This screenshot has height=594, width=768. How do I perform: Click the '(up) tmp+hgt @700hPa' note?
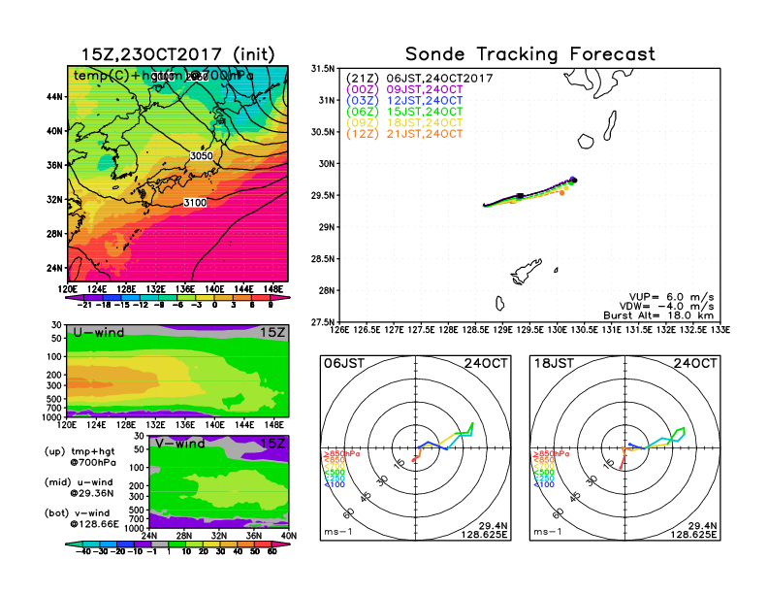point(80,457)
